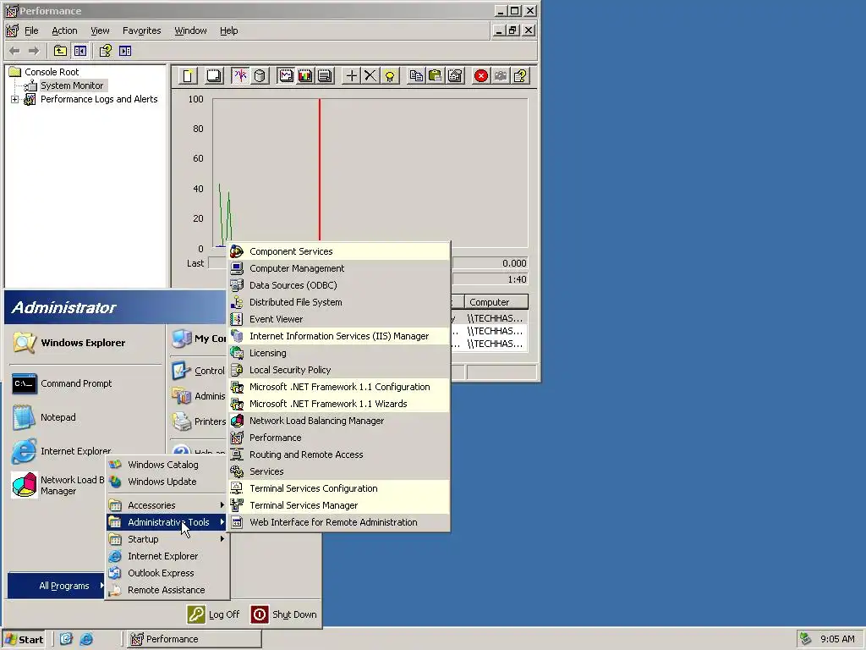Open Distributed File System entry
Viewport: 866px width, 650px height.
click(x=338, y=302)
